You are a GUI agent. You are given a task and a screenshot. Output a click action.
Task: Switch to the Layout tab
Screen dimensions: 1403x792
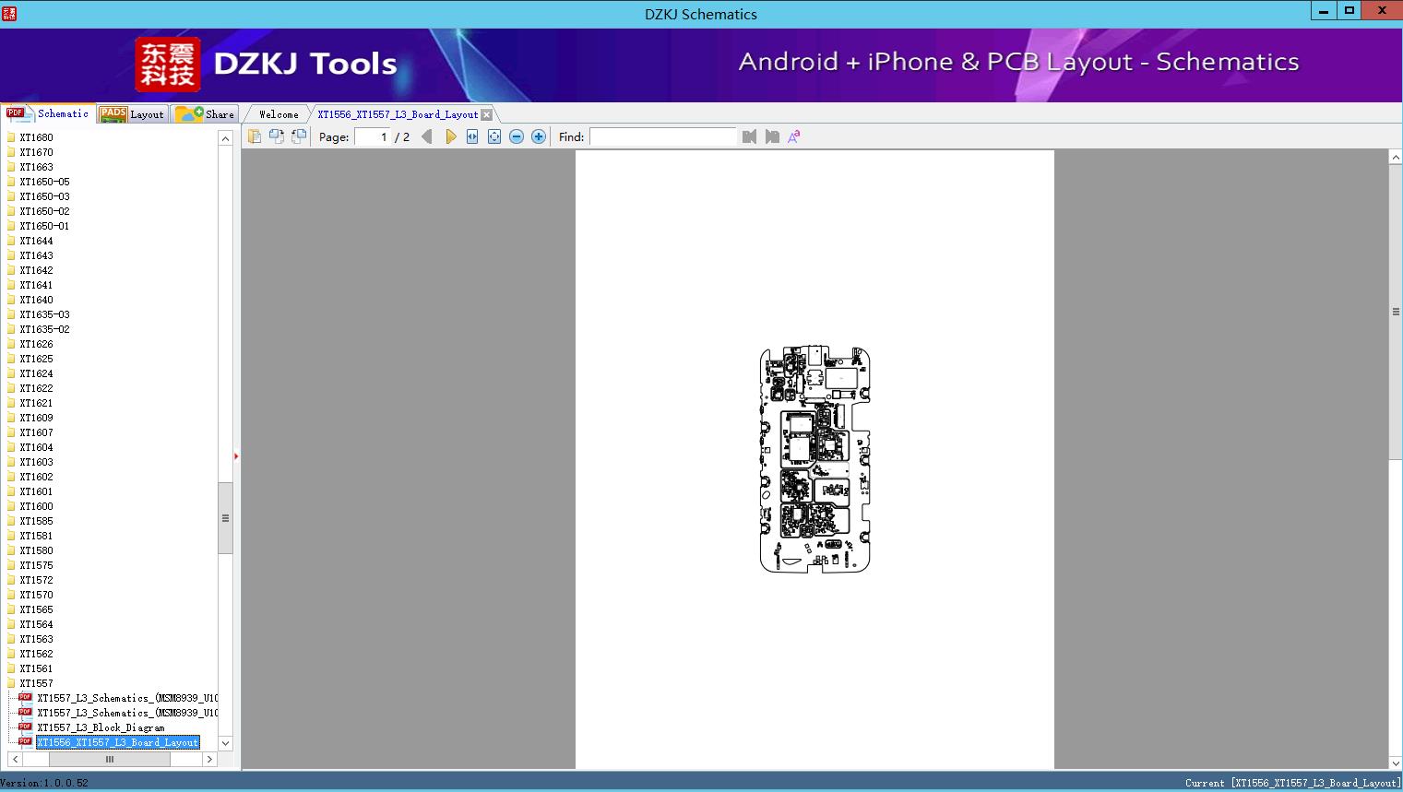(x=133, y=114)
